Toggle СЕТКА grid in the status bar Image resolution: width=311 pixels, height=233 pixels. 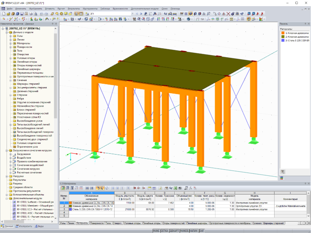(x=165, y=231)
